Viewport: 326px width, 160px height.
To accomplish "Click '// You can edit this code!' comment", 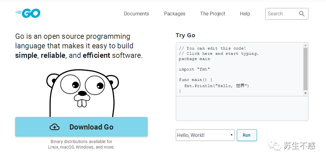I will [212, 48].
